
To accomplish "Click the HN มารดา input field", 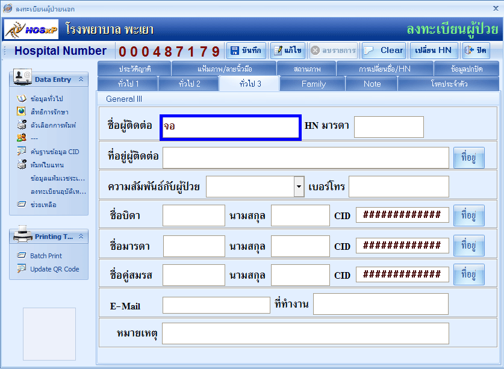I will tap(389, 127).
